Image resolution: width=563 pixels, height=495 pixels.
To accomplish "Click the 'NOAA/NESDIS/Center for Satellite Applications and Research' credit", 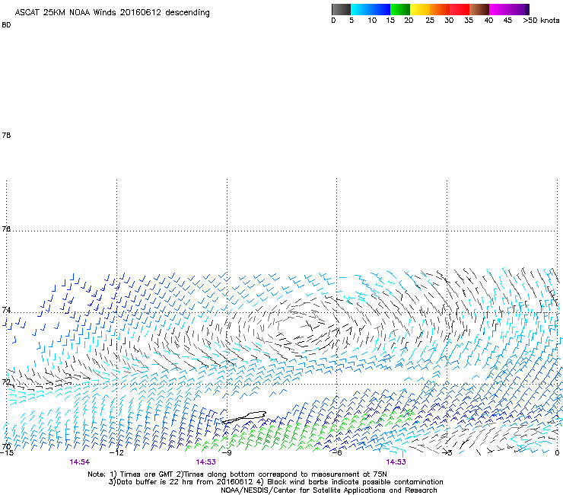I will click(329, 490).
